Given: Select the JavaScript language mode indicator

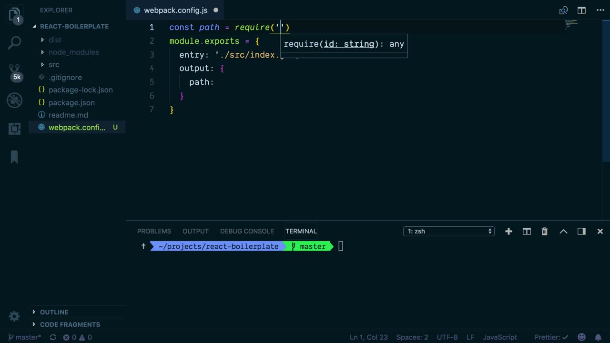Looking at the screenshot, I should pyautogui.click(x=499, y=337).
